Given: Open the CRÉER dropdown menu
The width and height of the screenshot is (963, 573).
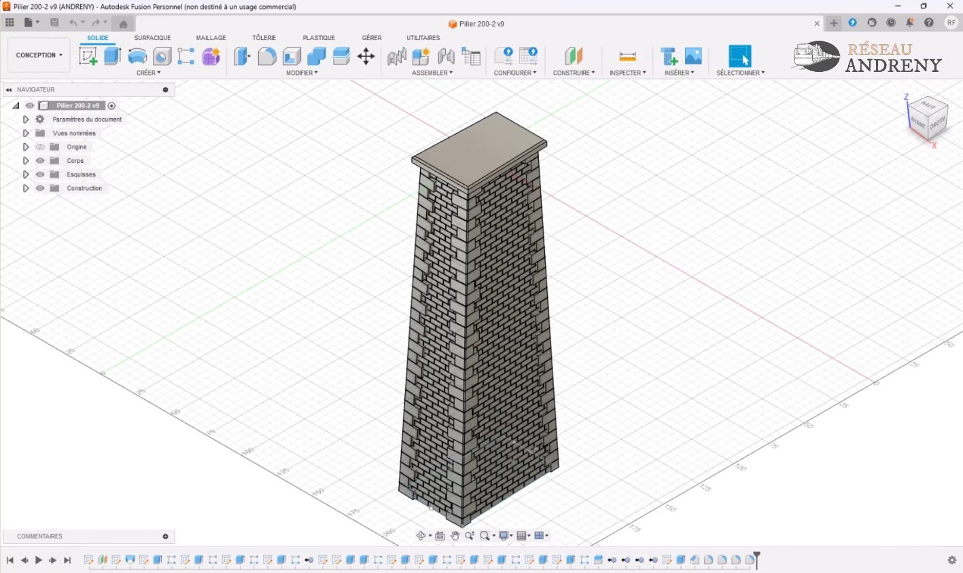Looking at the screenshot, I should click(x=148, y=73).
